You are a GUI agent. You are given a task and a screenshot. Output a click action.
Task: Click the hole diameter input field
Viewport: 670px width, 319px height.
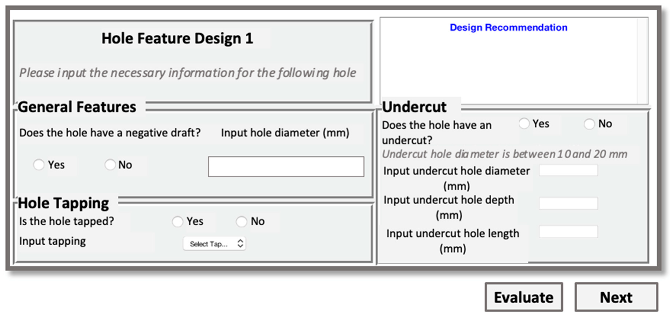286,167
